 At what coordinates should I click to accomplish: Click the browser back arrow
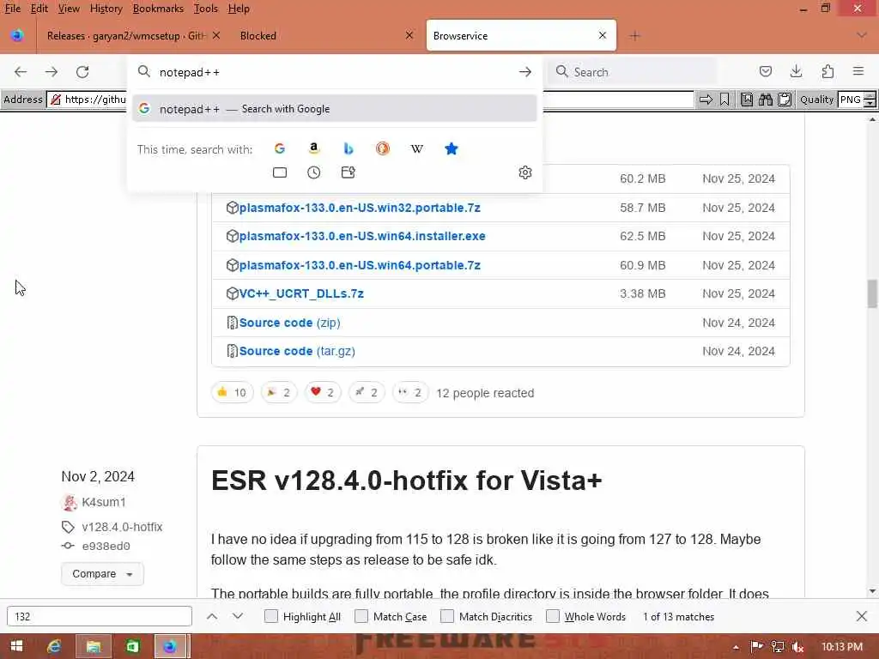(21, 72)
